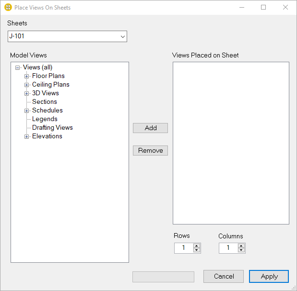Expand the Elevations tree node
This screenshot has height=291, width=297.
click(27, 136)
